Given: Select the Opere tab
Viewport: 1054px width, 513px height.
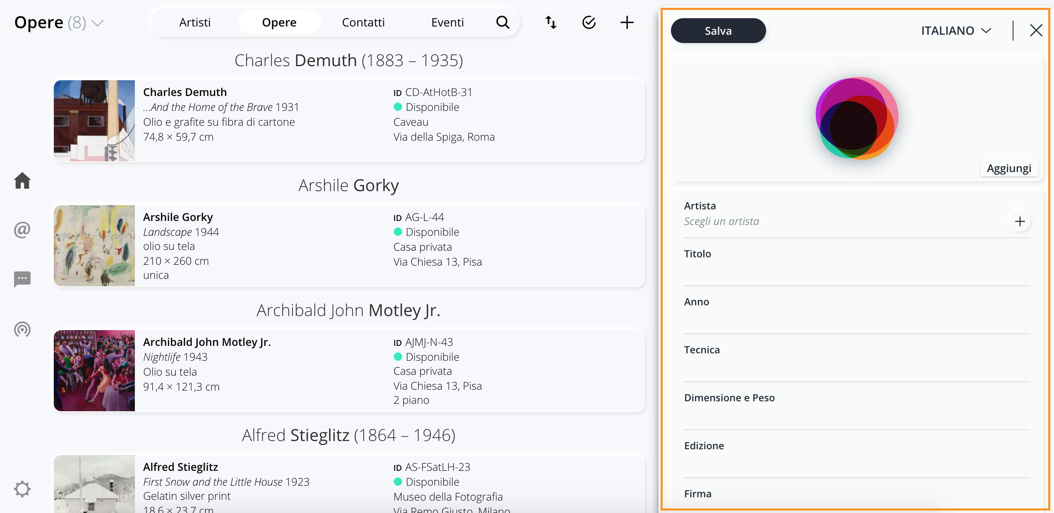Looking at the screenshot, I should click(279, 22).
